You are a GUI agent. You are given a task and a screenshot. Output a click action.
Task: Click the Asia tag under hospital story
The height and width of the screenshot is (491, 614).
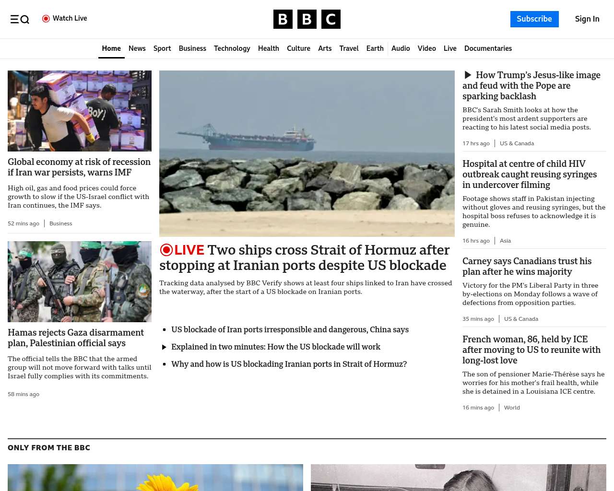pos(505,241)
